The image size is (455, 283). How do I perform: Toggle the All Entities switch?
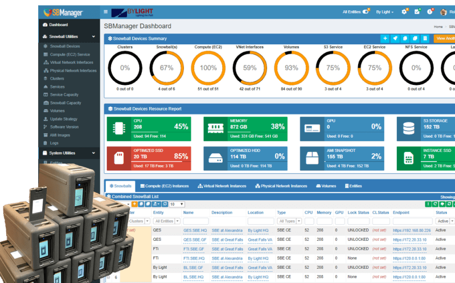[366, 12]
